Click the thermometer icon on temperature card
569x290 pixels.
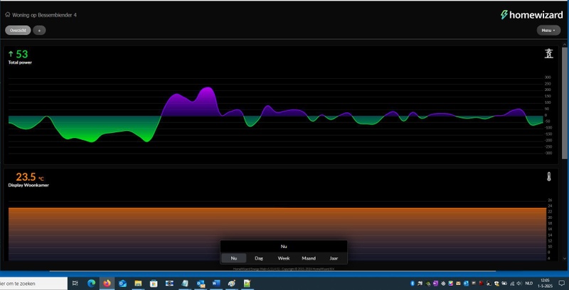(548, 176)
